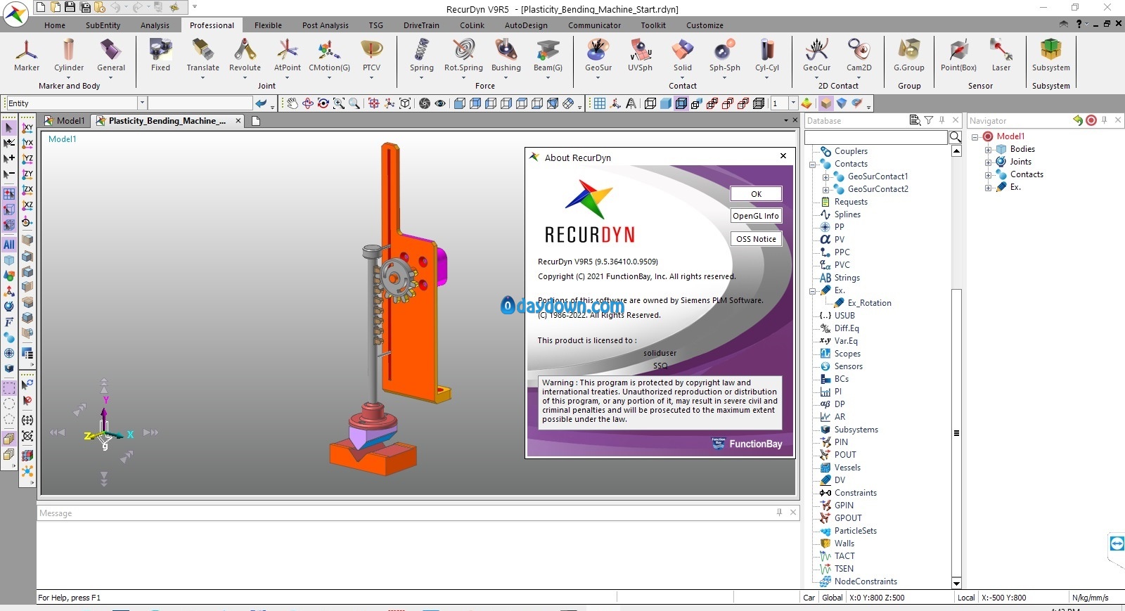This screenshot has width=1125, height=611.
Task: Expand GeoSurContact1 in Database tree
Action: tap(825, 176)
